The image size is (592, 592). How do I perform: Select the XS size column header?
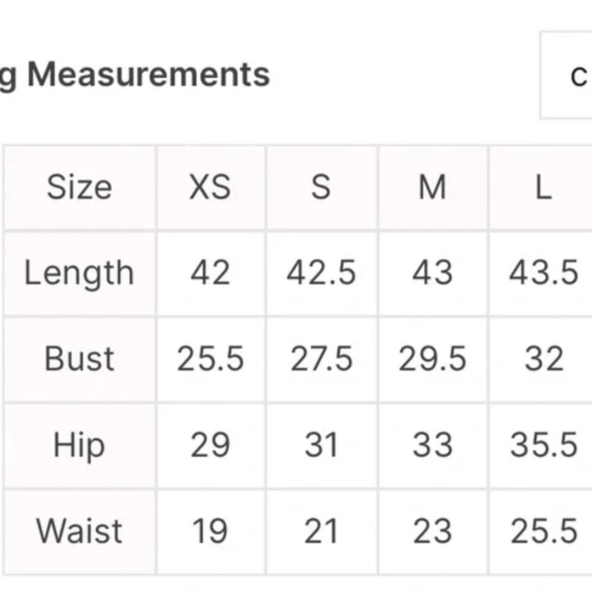click(x=211, y=187)
